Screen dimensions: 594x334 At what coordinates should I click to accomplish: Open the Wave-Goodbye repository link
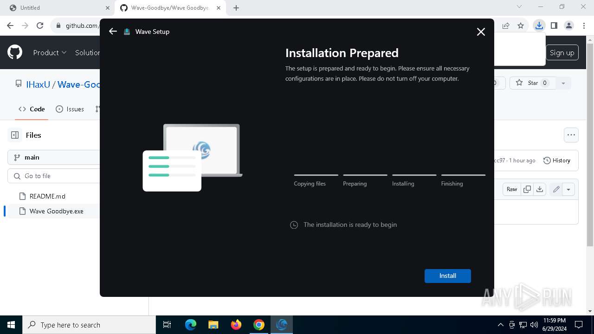point(79,84)
